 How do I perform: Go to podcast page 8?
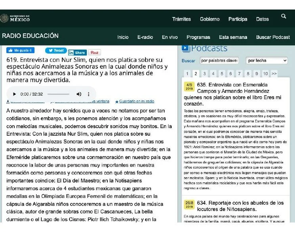click(248, 74)
